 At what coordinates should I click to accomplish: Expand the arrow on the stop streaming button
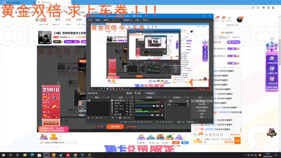click(211, 101)
